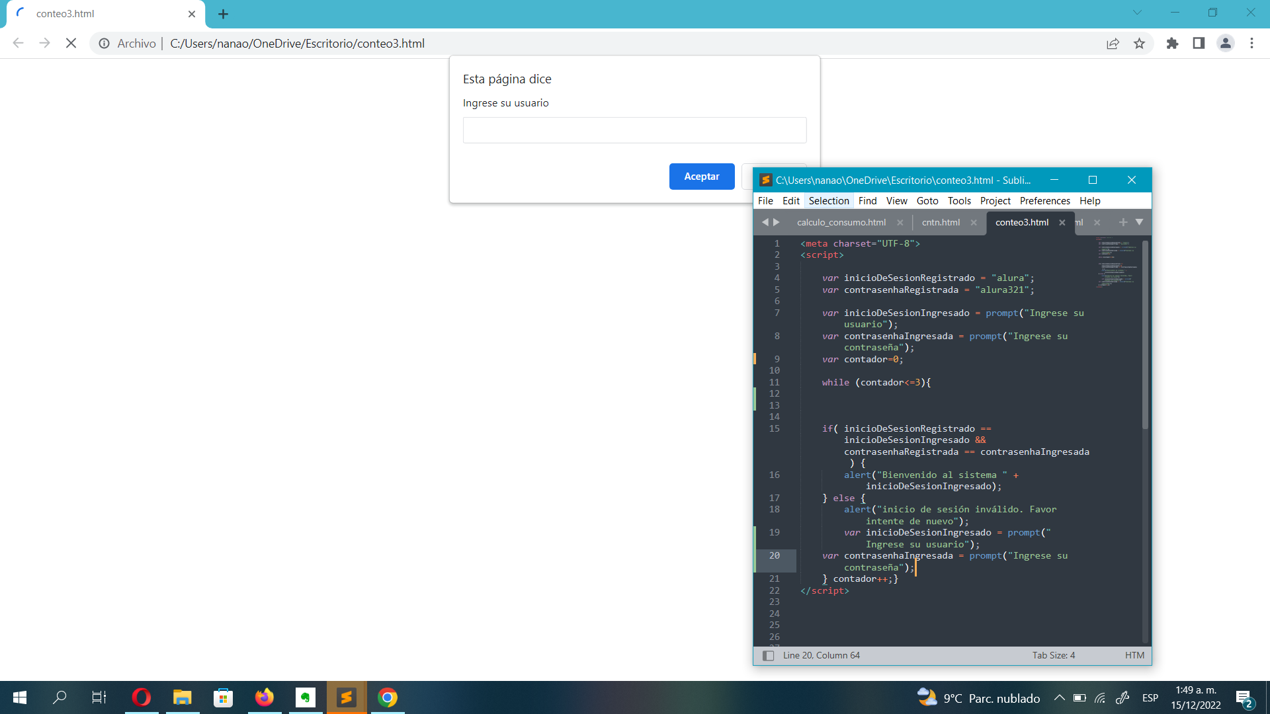Bookmark this page with the star icon
1270x714 pixels.
1139,44
